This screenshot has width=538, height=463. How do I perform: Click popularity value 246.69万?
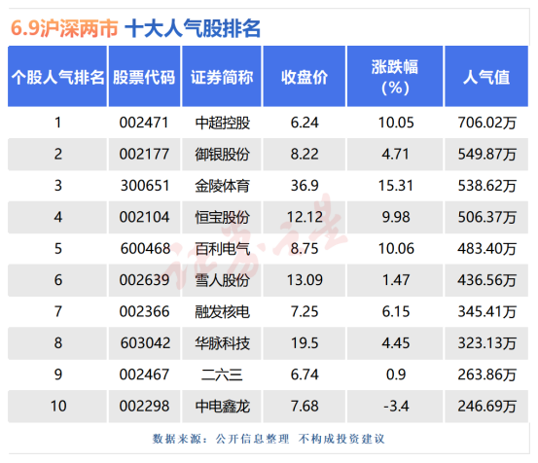click(x=486, y=407)
